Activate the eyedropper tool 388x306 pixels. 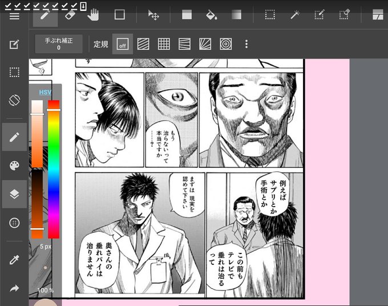pyautogui.click(x=14, y=260)
